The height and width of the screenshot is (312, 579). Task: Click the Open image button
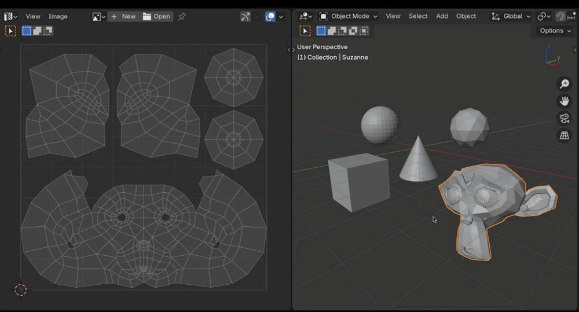[x=156, y=17]
